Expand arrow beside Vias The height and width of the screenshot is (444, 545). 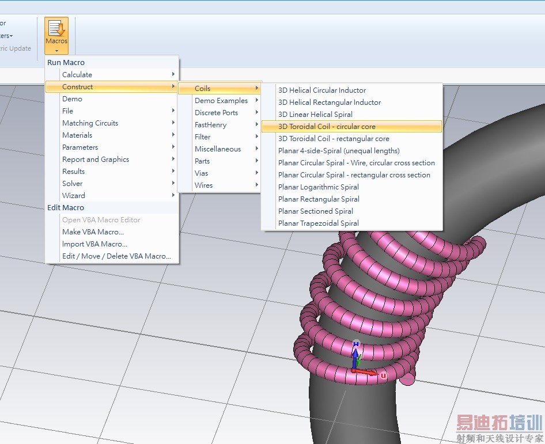[x=256, y=172]
